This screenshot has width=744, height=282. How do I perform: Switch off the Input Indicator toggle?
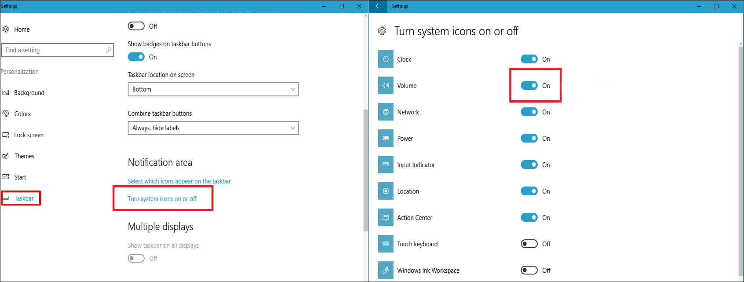tap(529, 165)
